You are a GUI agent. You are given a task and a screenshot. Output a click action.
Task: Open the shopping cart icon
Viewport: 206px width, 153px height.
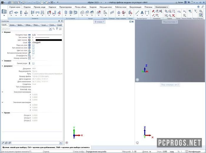189,2
